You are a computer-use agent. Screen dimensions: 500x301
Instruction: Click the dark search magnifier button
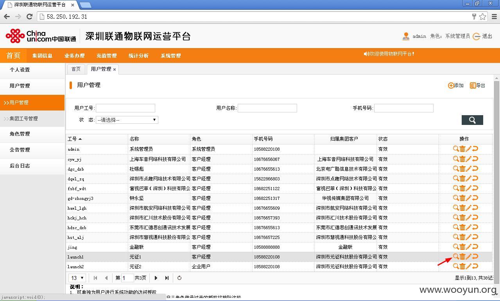coord(472,120)
